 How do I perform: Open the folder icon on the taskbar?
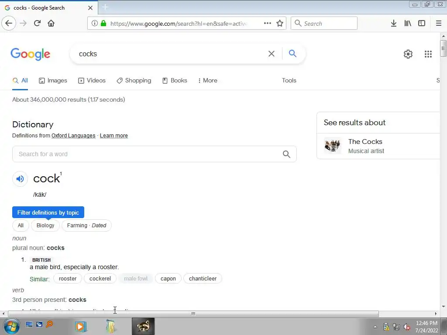[x=110, y=326]
